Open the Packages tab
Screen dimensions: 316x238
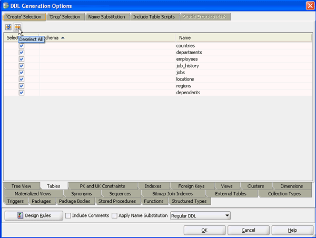(x=41, y=201)
